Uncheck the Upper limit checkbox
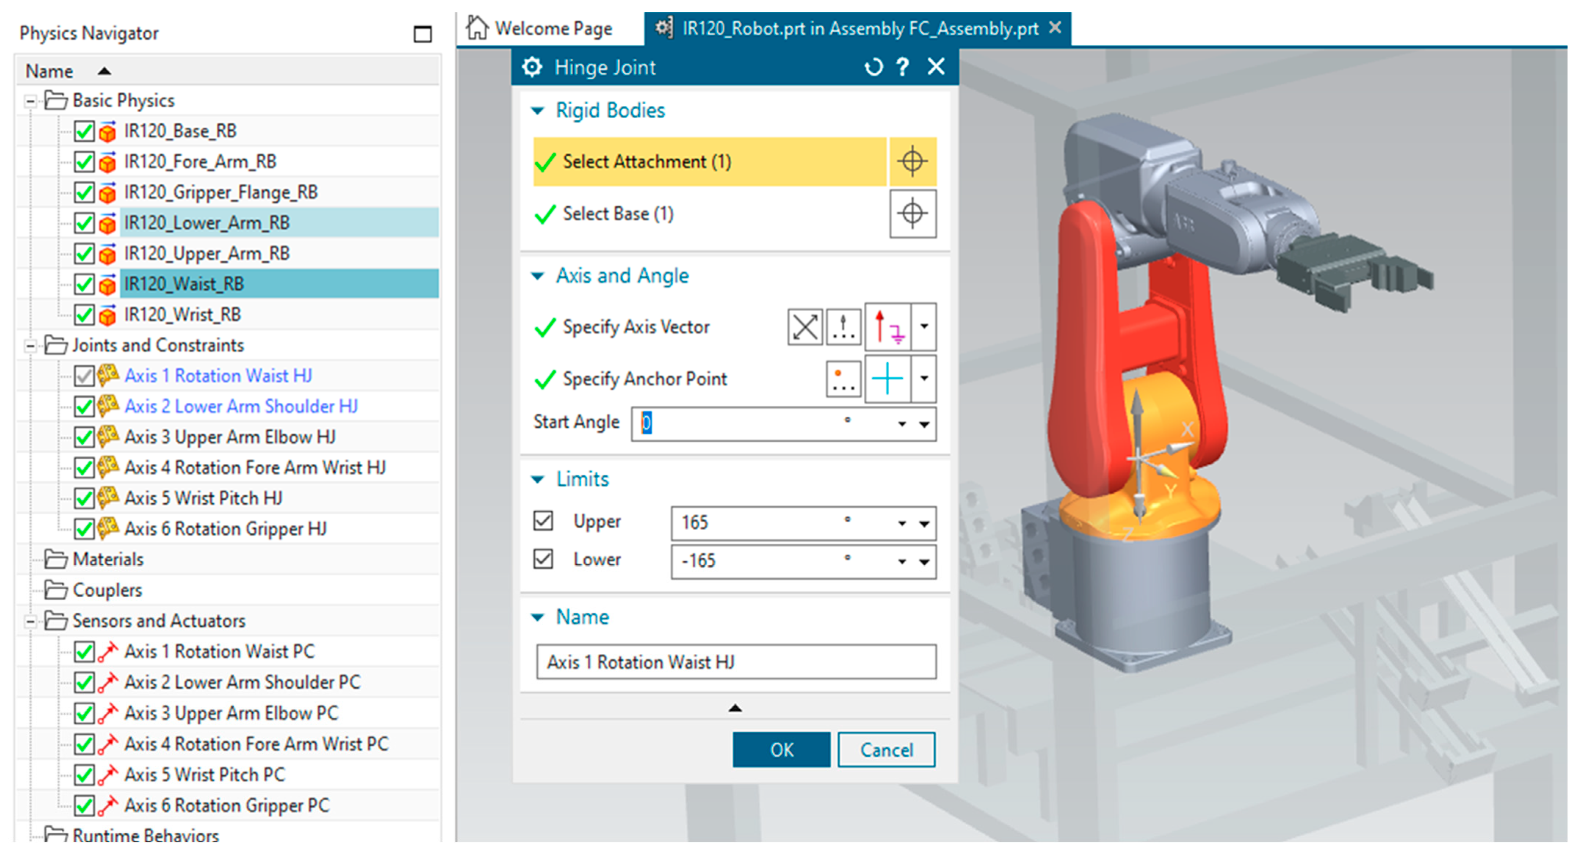1577x851 pixels. (x=543, y=521)
